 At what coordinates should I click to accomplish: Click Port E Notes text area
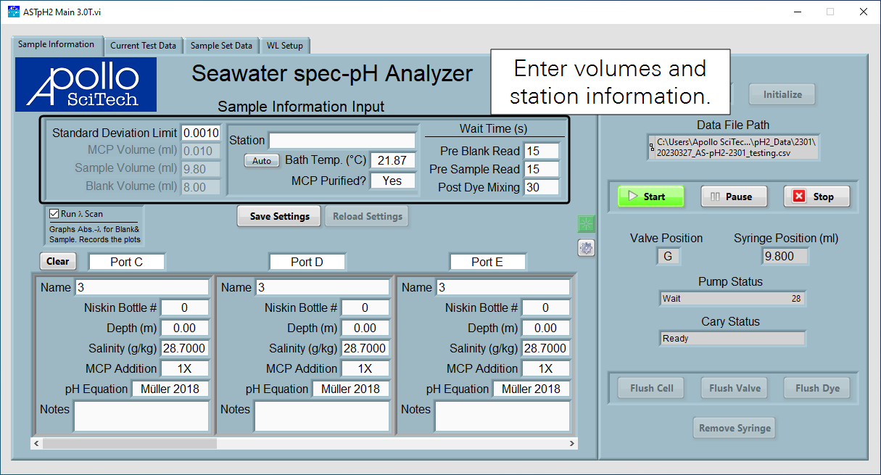(502, 416)
